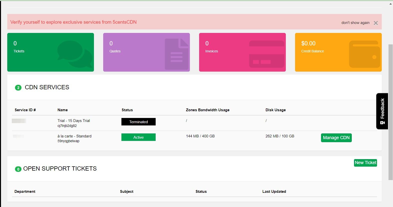Click the Department column header
The image size is (393, 207).
click(x=25, y=191)
